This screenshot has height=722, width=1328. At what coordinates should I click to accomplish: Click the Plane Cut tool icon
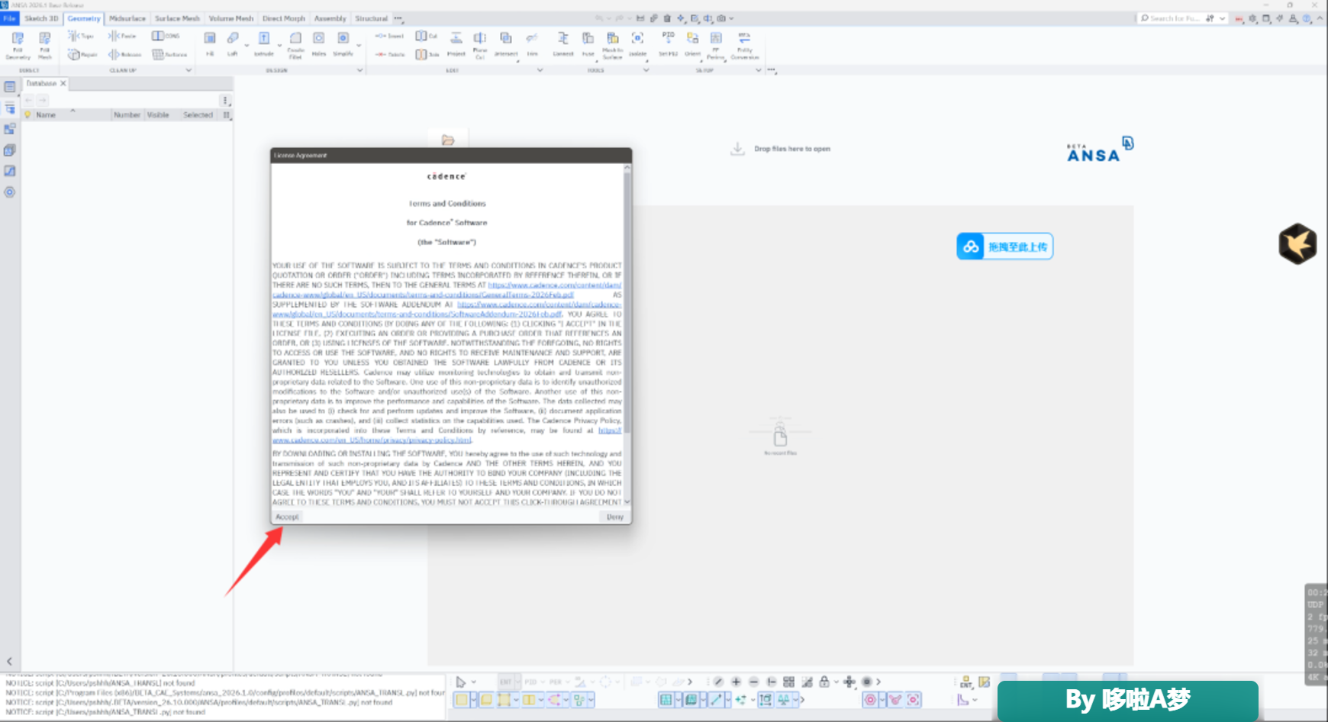(480, 38)
